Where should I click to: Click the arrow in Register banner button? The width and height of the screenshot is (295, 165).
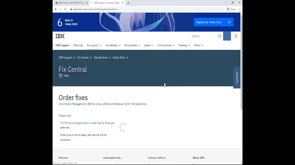click(x=229, y=22)
